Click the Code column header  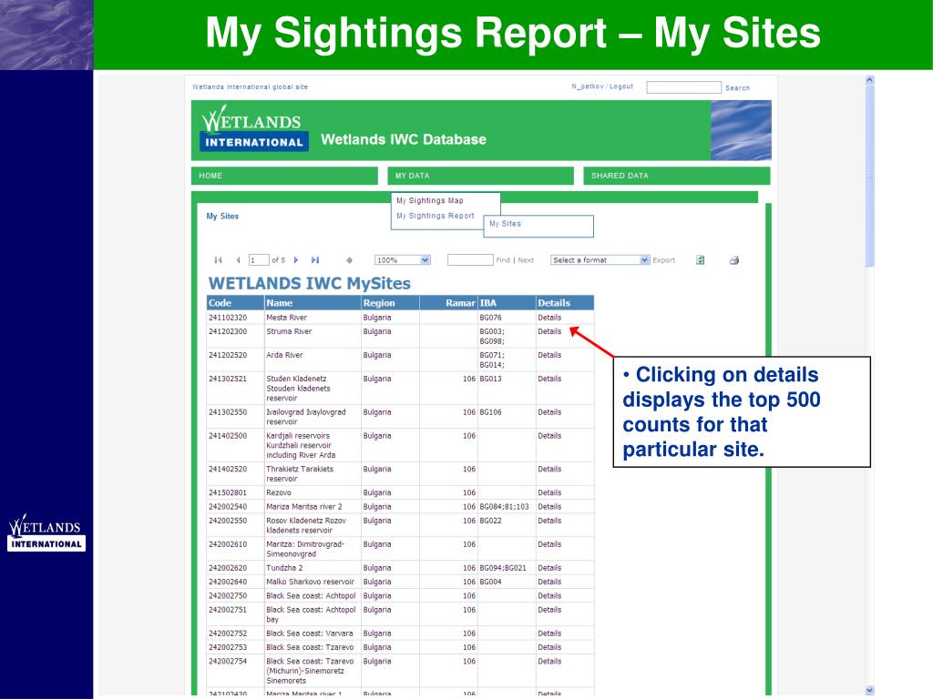click(235, 302)
